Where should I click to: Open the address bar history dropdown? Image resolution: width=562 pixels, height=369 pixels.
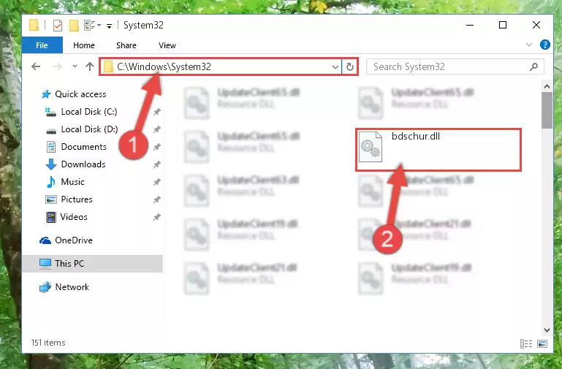pos(335,67)
